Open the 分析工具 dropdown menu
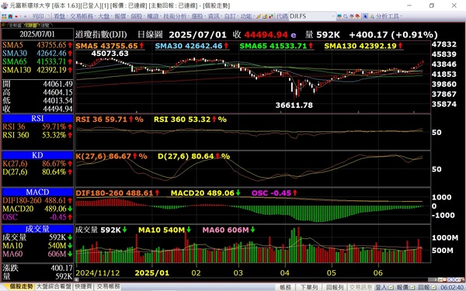The width and height of the screenshot is (466, 291). coord(387,16)
